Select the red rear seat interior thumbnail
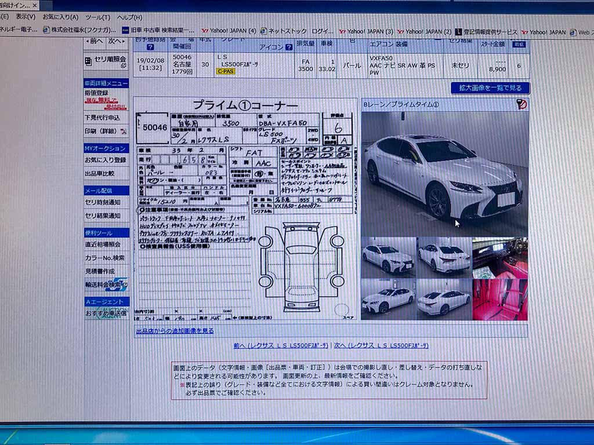594x445 pixels. pos(499,300)
